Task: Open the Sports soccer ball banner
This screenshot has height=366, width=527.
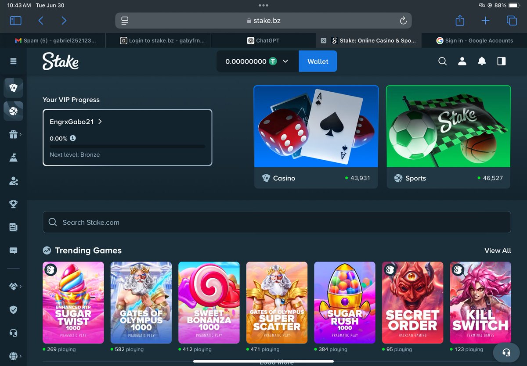Action: pos(448,126)
